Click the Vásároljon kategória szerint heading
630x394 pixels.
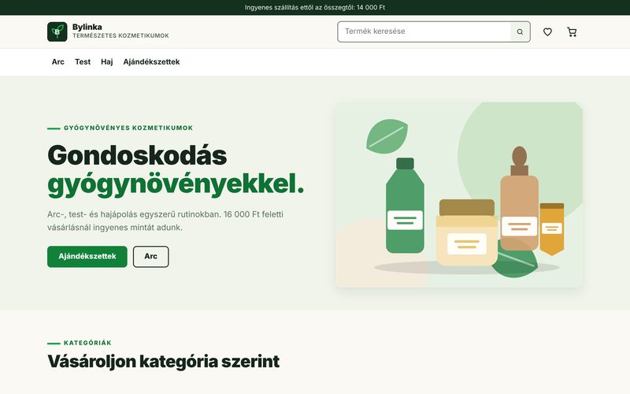pyautogui.click(x=163, y=361)
